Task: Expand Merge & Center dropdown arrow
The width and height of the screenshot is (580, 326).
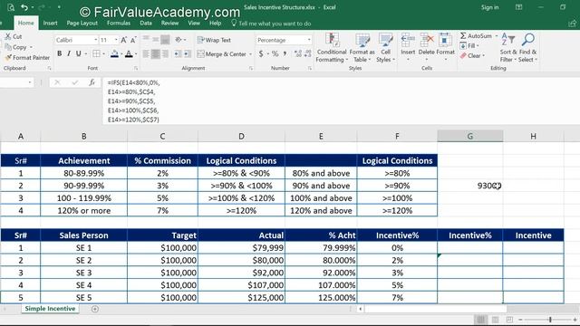Action: coord(250,54)
